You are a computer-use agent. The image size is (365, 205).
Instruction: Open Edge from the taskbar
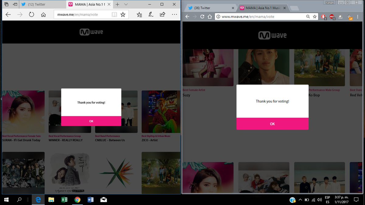tap(38, 200)
